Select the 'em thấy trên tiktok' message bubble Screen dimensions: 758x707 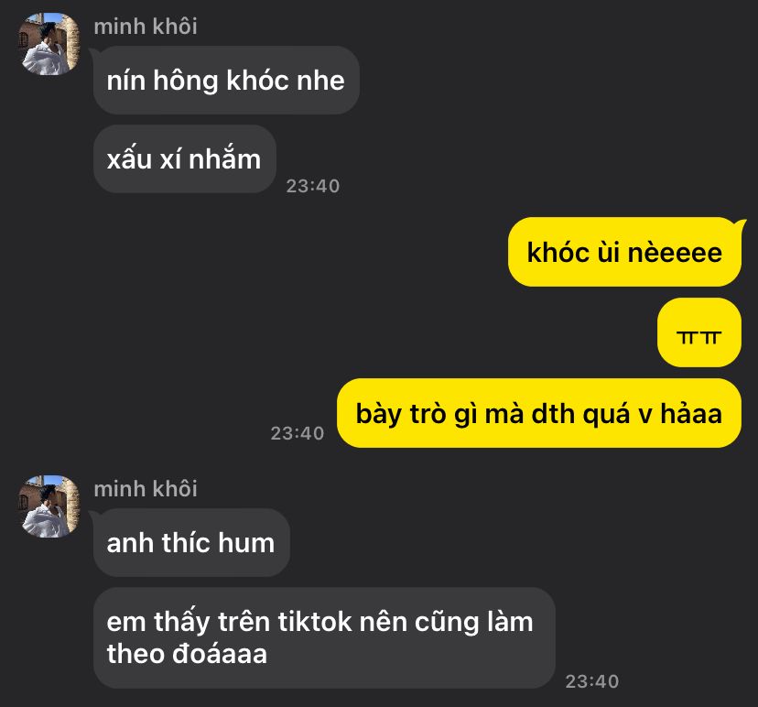coord(324,637)
